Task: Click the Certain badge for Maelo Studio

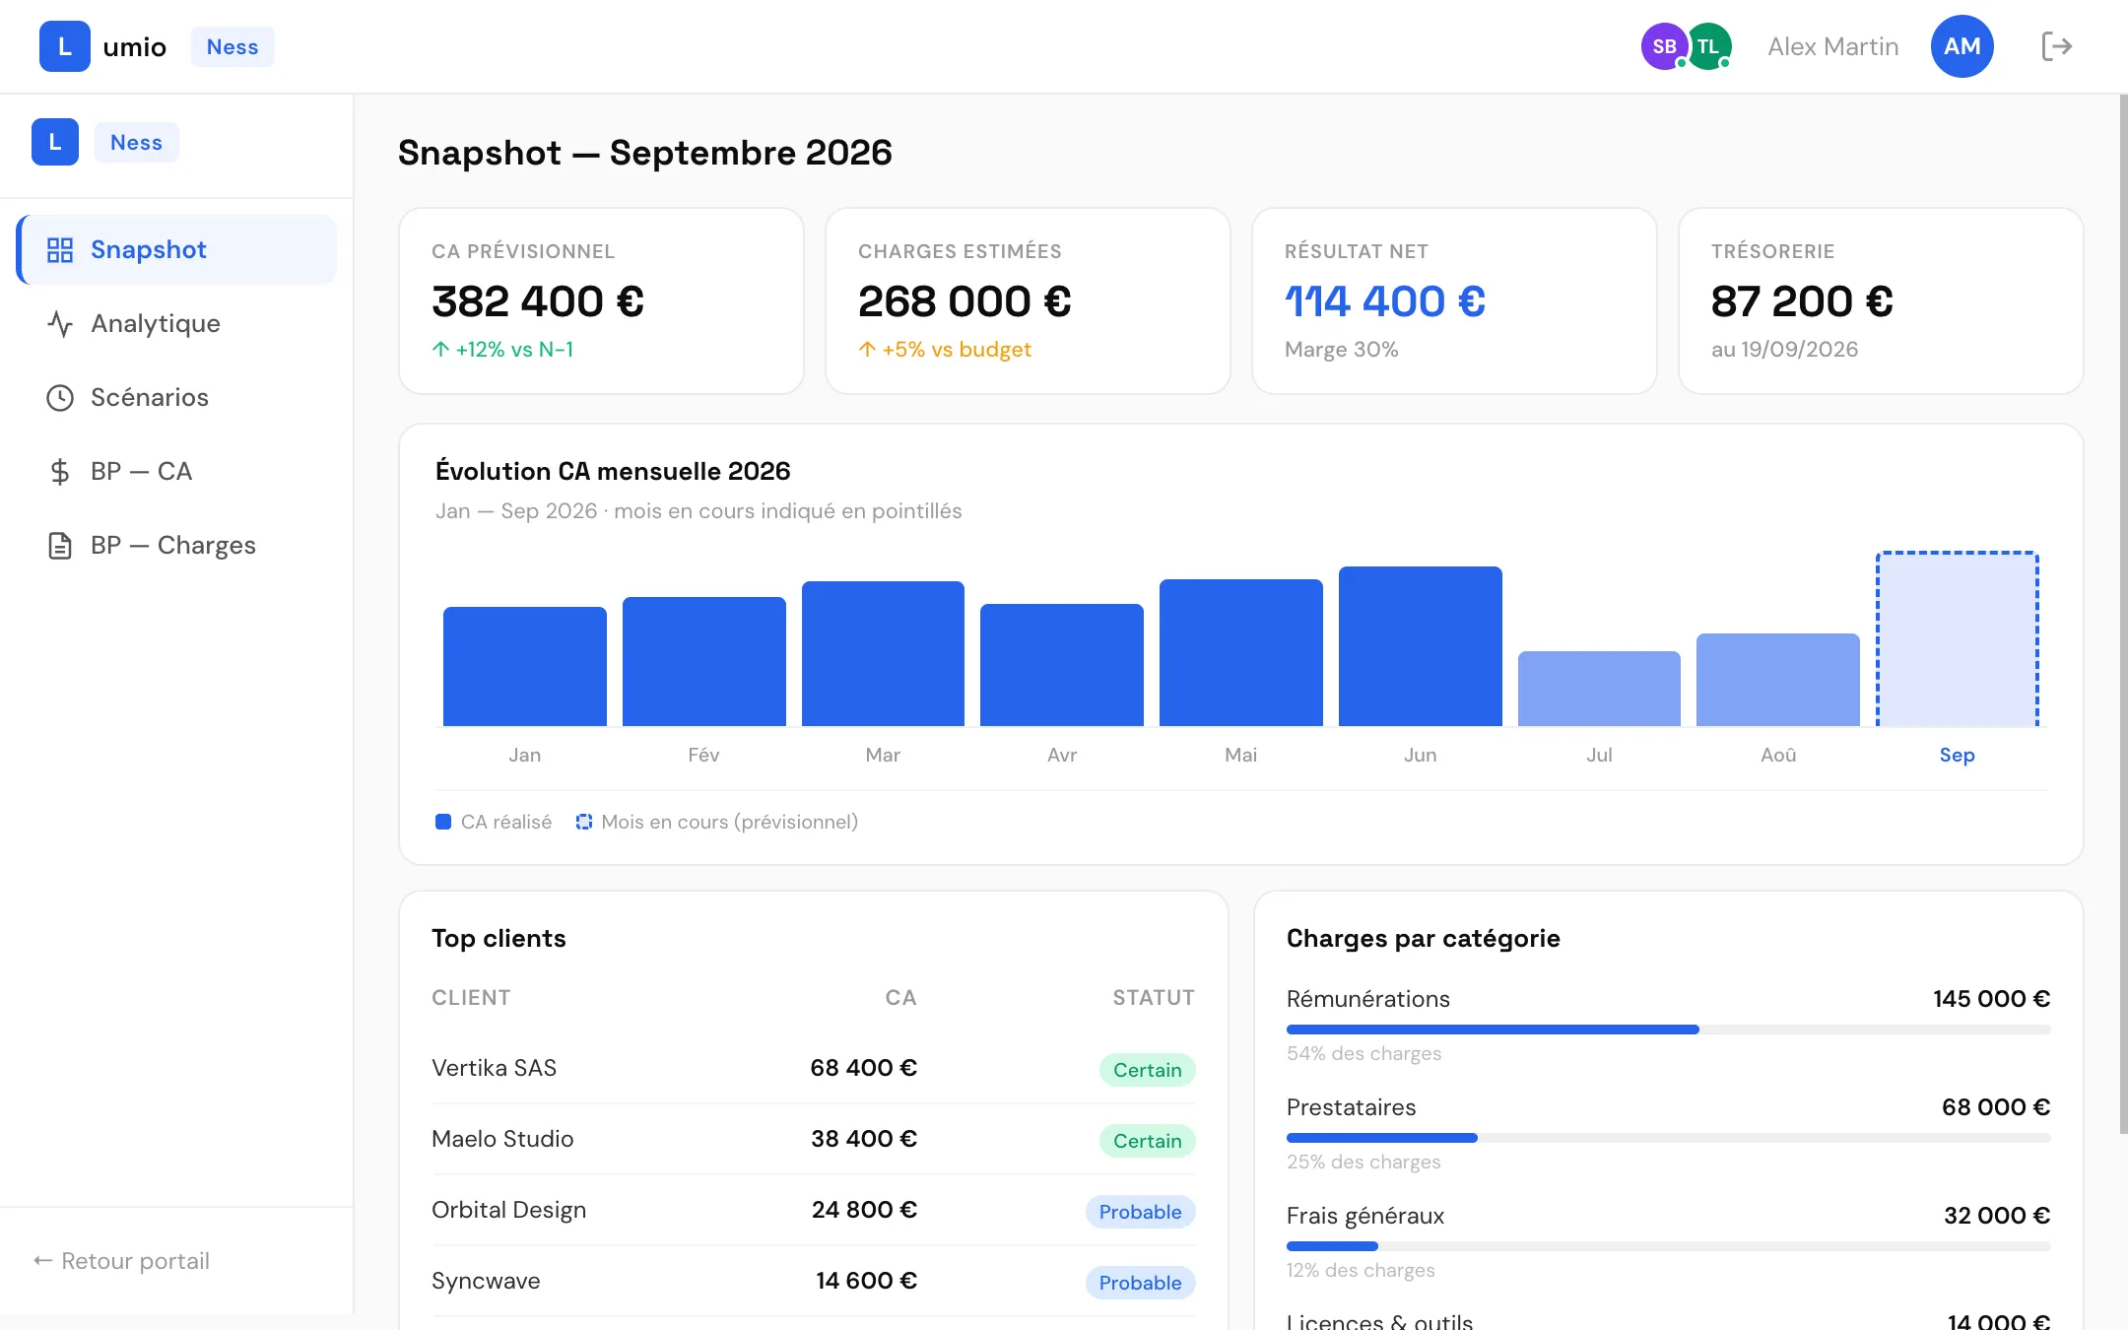Action: pos(1147,1141)
